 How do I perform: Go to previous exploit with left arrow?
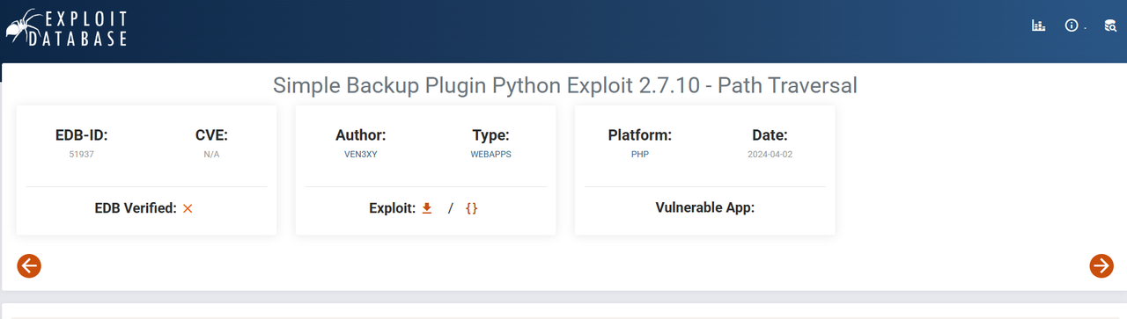[x=29, y=265]
